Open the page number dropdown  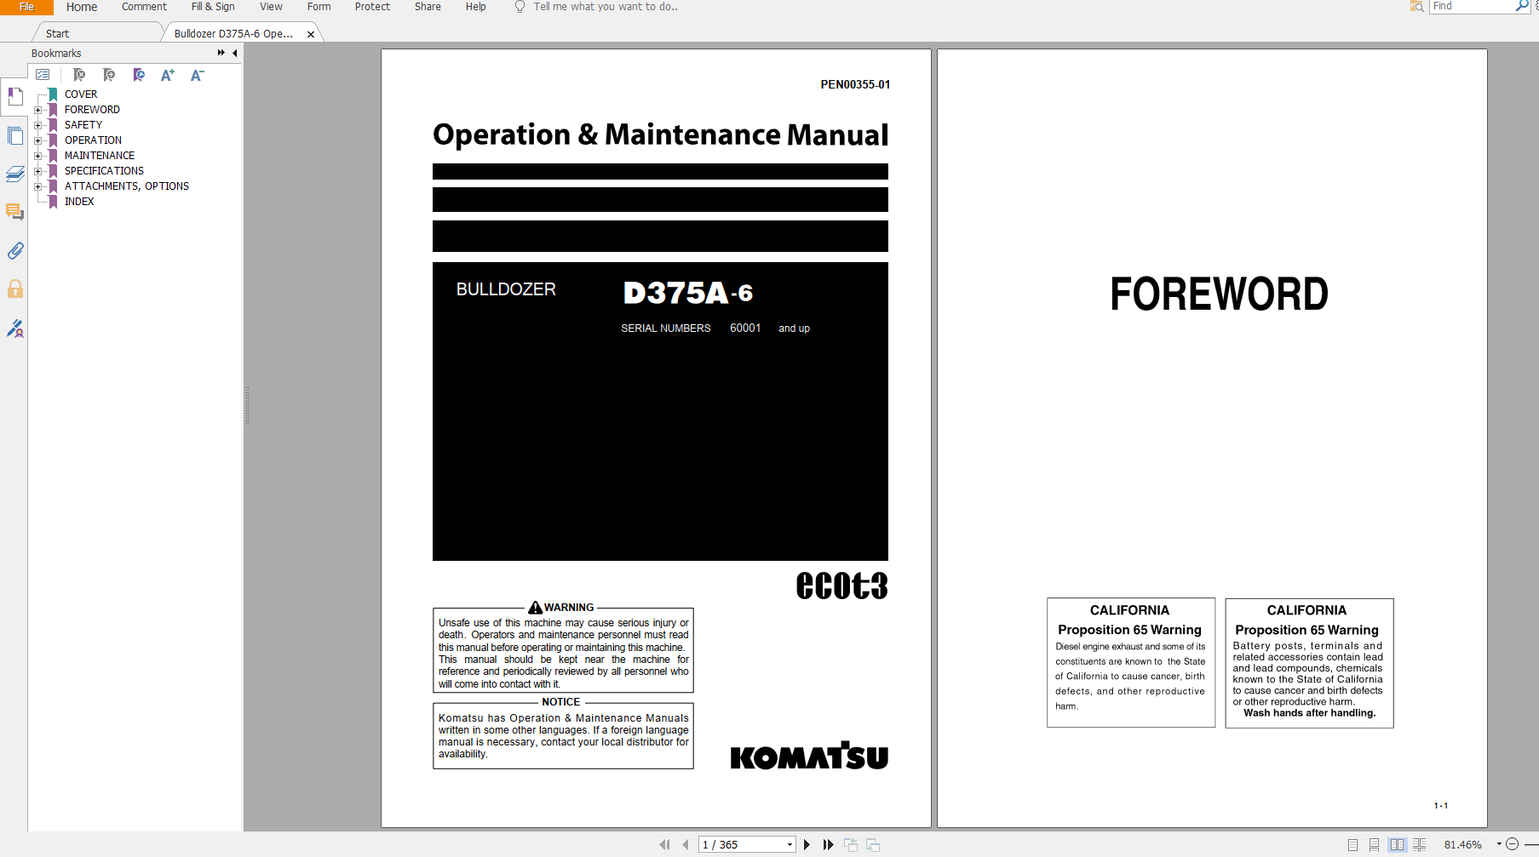790,844
